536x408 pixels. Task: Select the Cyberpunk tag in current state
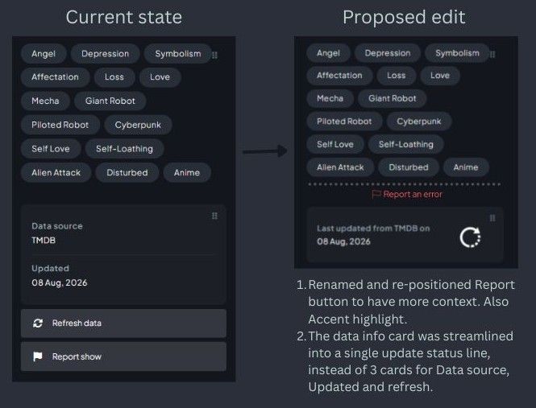point(138,125)
